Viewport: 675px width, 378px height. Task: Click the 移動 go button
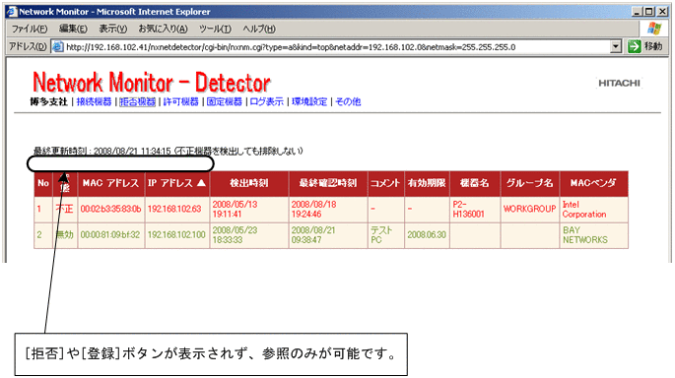pyautogui.click(x=644, y=46)
